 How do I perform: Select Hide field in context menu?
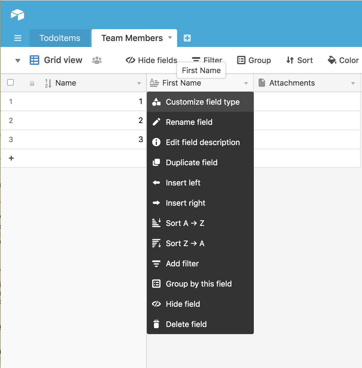coord(183,304)
